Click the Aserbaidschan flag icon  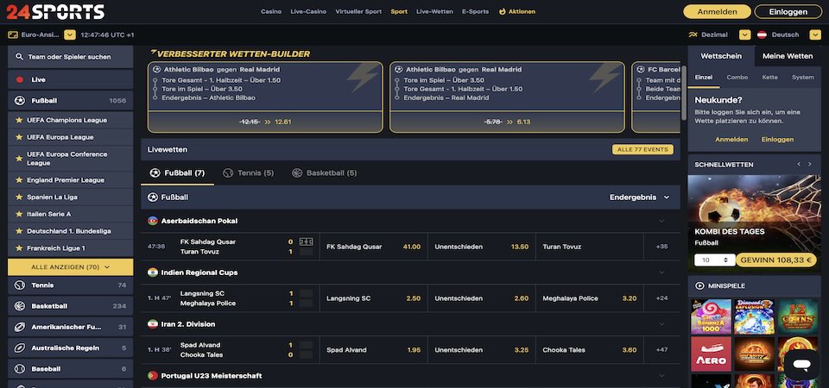click(153, 221)
